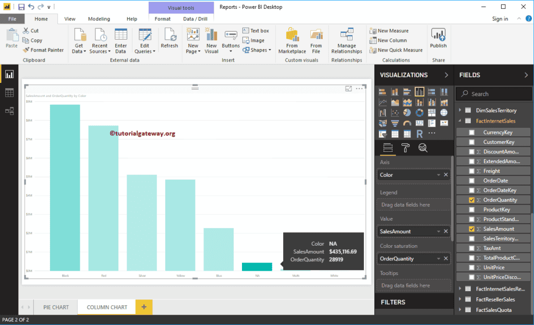Open the Format paint roller tab
534x325 pixels.
coord(405,148)
